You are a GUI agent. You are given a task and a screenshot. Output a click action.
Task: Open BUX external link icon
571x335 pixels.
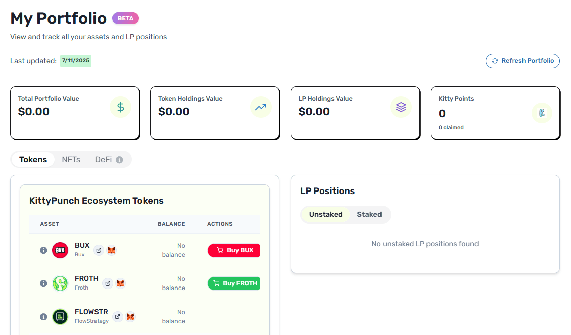click(99, 250)
